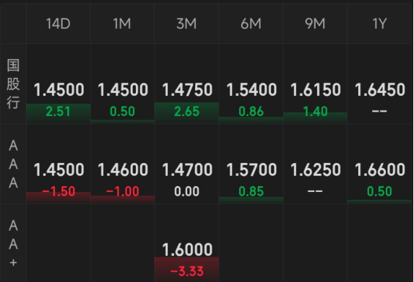Select the 9M column header
The image size is (414, 282).
pos(315,24)
